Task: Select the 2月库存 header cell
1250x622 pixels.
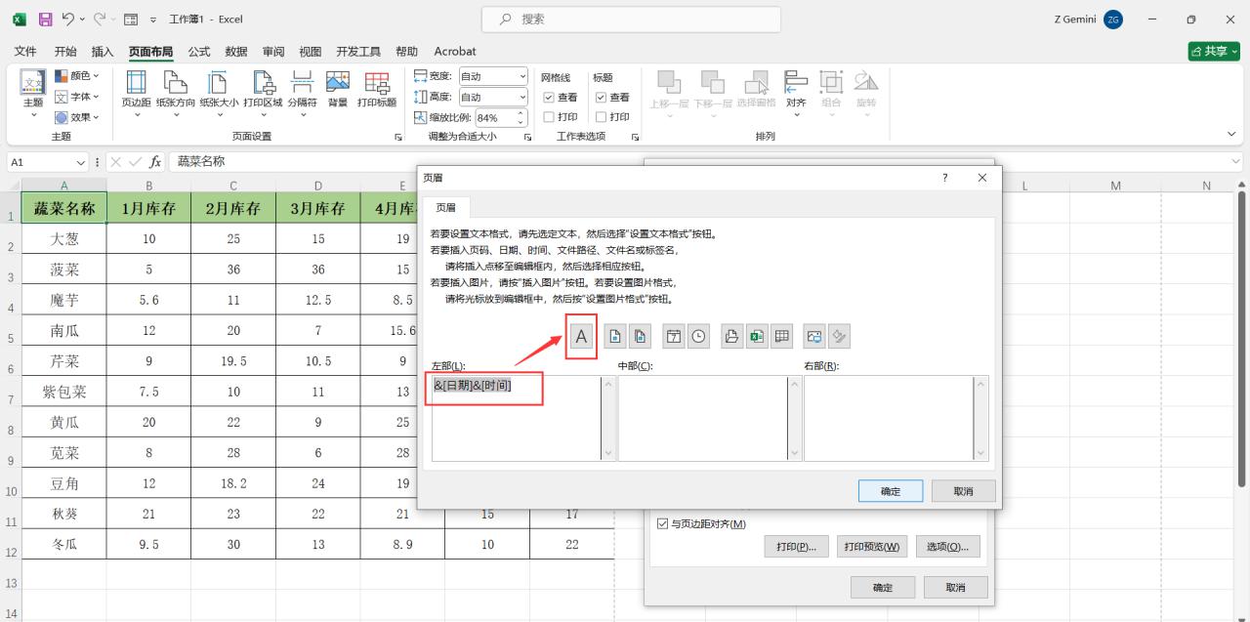Action: [233, 208]
